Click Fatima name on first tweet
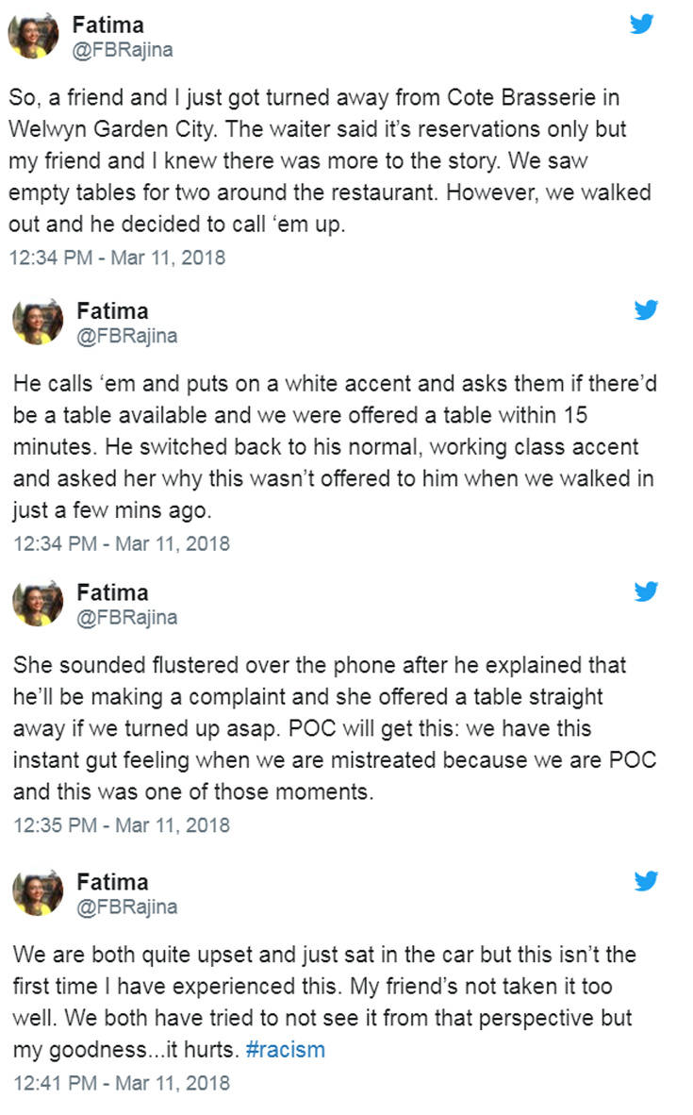This screenshot has width=693, height=1115. pos(108,25)
